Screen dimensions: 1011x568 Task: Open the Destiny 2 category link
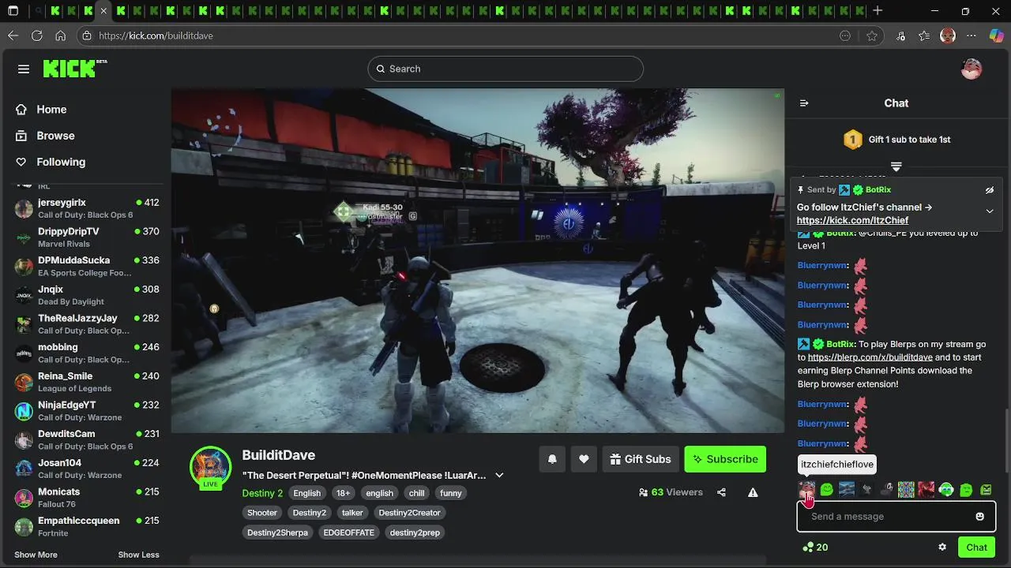click(262, 493)
